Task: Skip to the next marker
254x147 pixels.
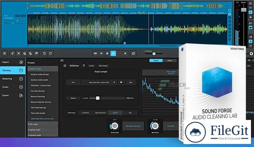Action: click(125, 53)
